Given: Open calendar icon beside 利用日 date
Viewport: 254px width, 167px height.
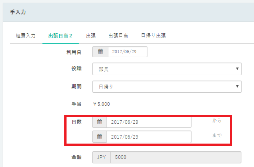Looking at the screenshot, I should [x=100, y=52].
